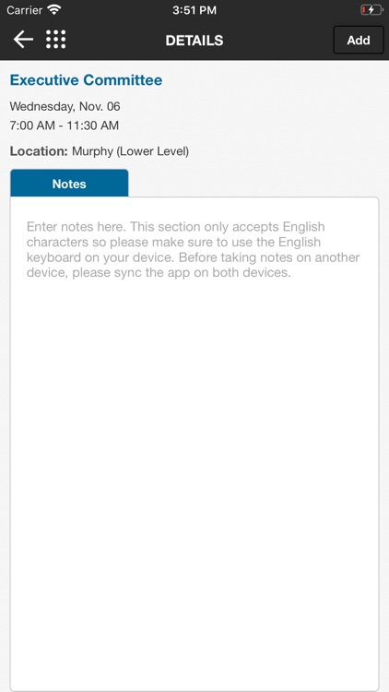The height and width of the screenshot is (692, 389).
Task: Tap the Wednesday, Nov. 06 date line
Action: (65, 106)
